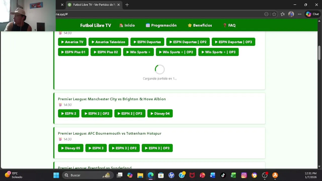The image size is (322, 181).
Task: Click the Microsoft Edge taskbar icon
Action: click(150, 175)
